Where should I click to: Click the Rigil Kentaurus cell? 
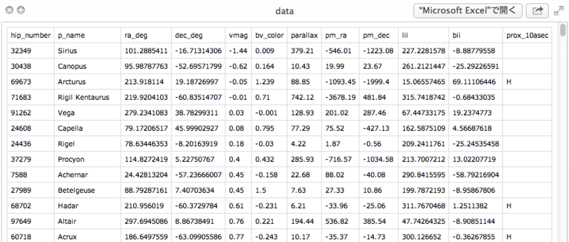84,97
